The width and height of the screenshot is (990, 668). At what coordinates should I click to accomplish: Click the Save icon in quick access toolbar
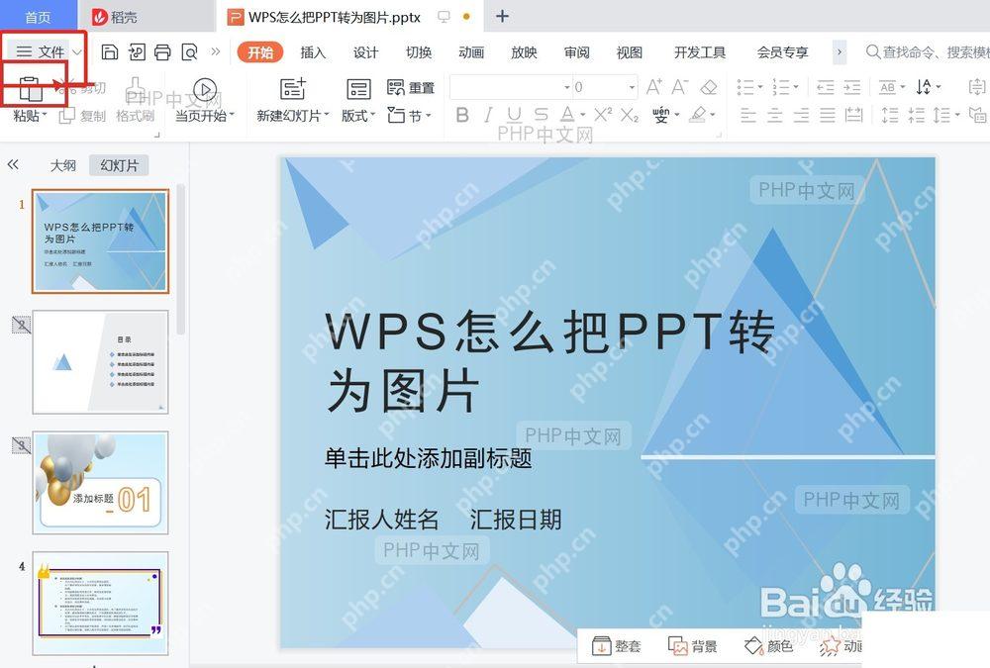pos(110,51)
